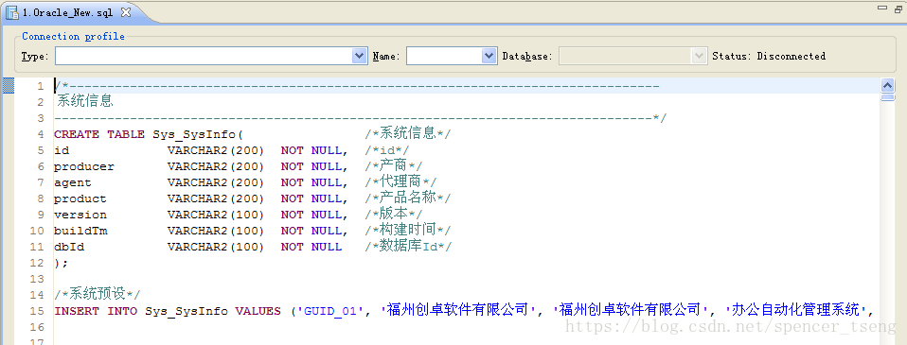Screen dimensions: 907x345
Task: Click the /*构建时间*/ comment
Action: [407, 231]
